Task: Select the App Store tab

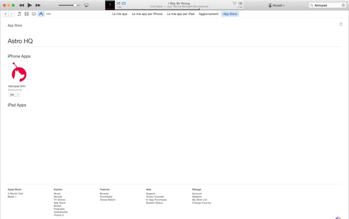Action: pyautogui.click(x=230, y=14)
